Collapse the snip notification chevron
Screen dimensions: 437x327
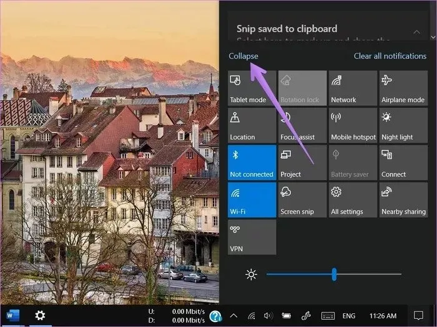416,32
